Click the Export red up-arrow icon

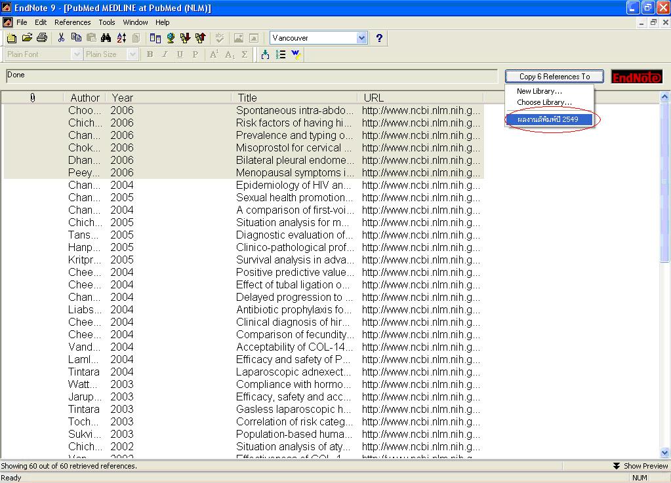click(200, 38)
